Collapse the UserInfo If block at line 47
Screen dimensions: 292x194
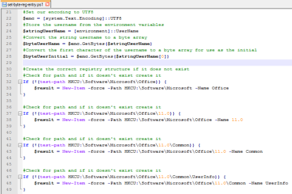point(20,177)
